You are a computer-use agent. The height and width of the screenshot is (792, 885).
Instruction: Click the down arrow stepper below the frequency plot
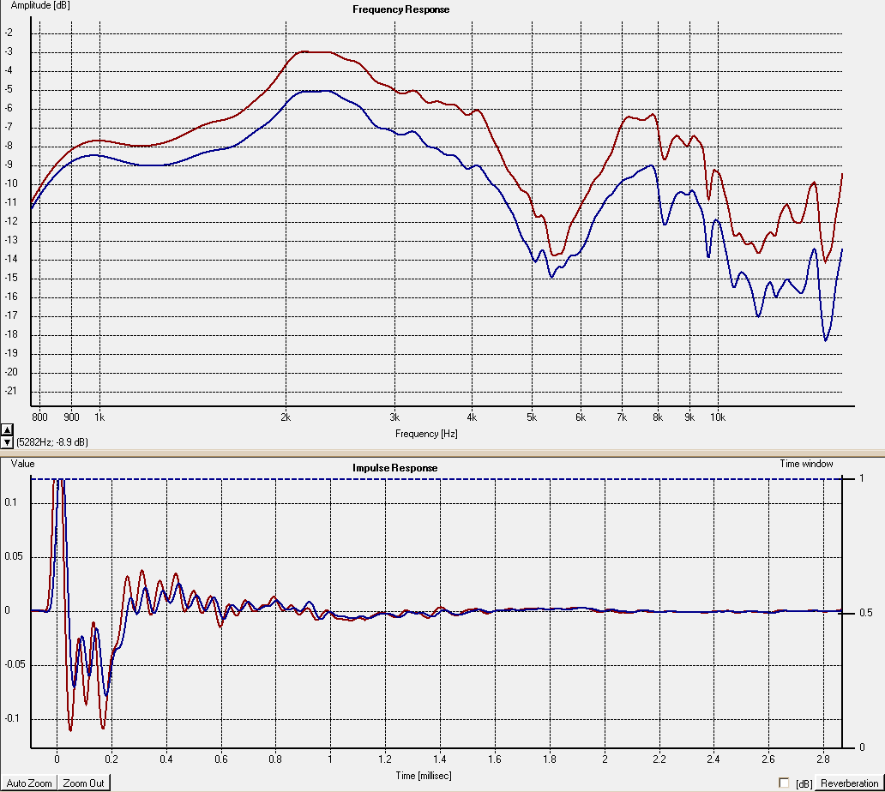point(7,442)
